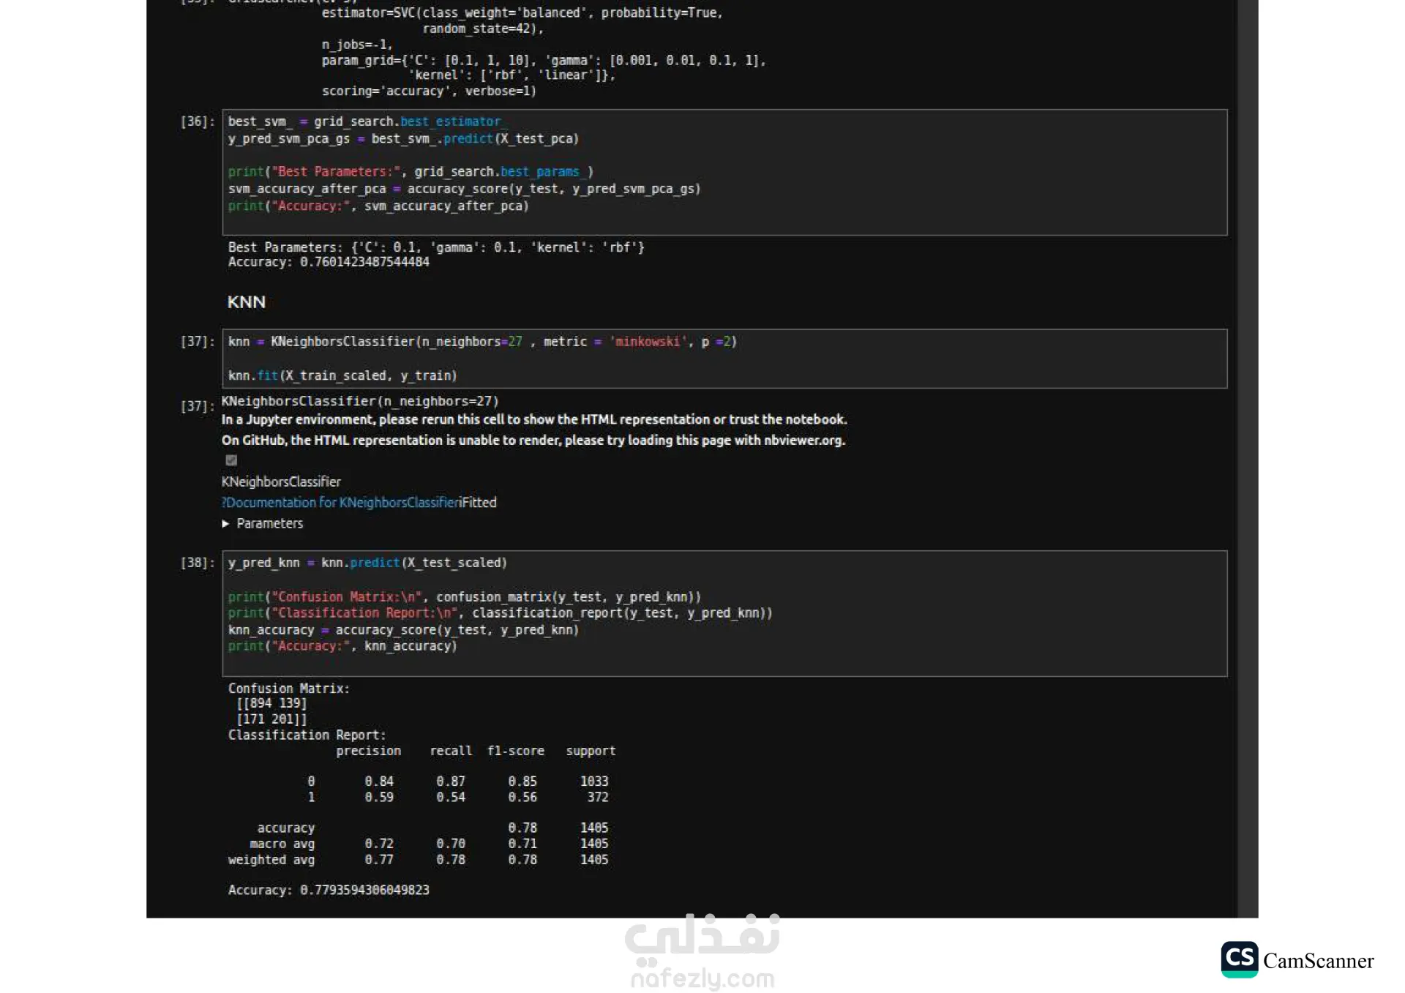The width and height of the screenshot is (1405, 993).
Task: Click the KNN markdown heading
Action: click(247, 302)
